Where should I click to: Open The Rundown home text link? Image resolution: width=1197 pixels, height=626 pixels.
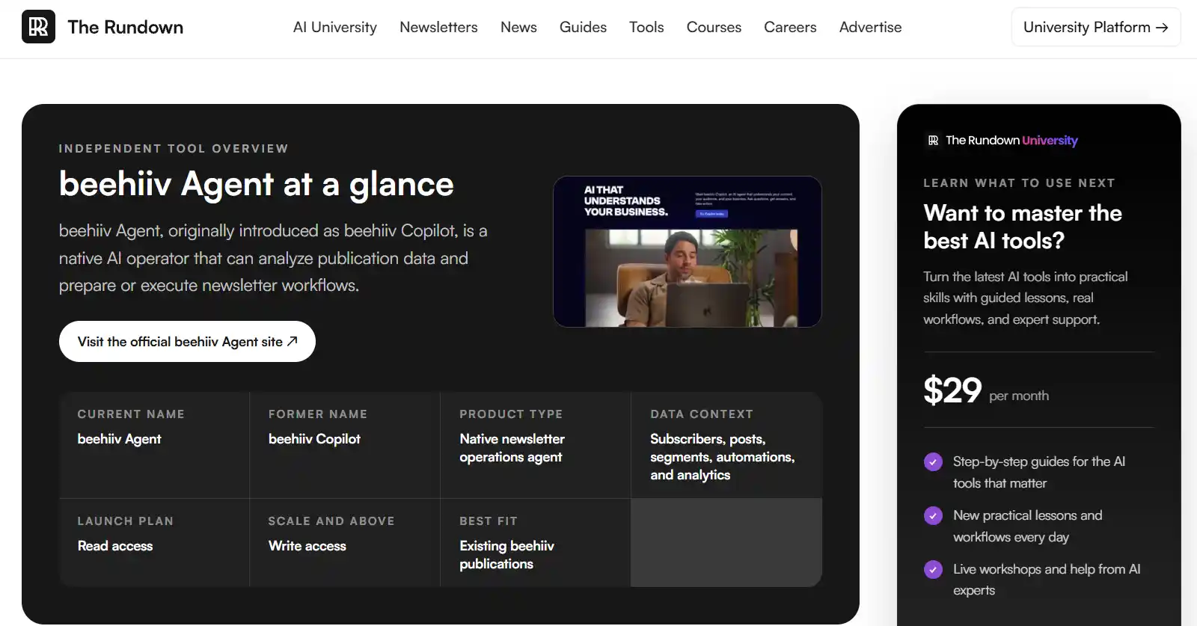click(125, 27)
